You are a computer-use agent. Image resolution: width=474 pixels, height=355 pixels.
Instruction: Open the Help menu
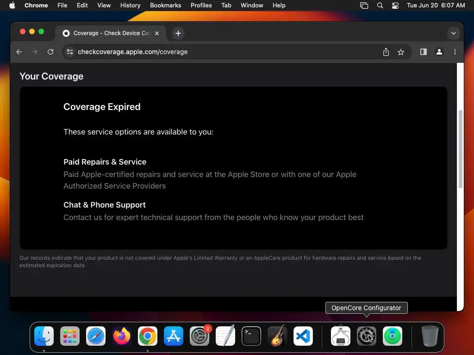click(279, 5)
